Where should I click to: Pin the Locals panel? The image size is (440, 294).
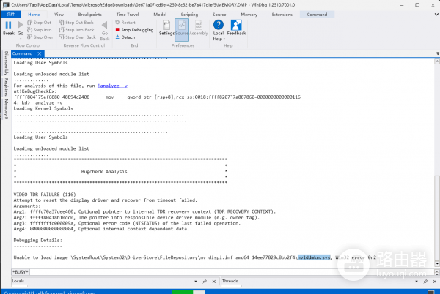[x=205, y=281]
